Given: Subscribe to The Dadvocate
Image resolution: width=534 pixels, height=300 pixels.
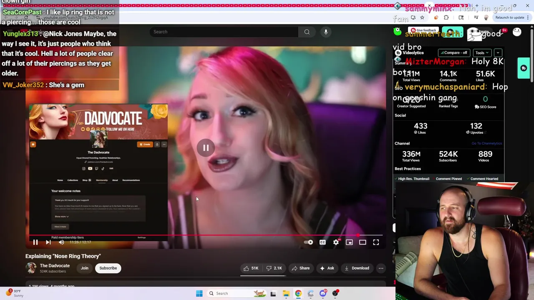Looking at the screenshot, I should click(108, 268).
